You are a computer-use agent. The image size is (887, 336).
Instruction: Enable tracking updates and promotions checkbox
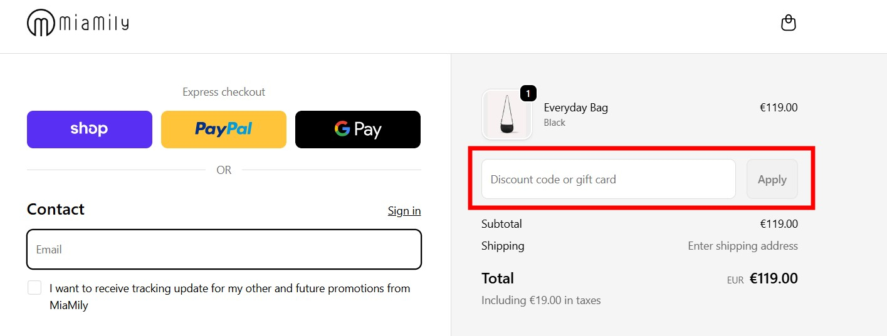(34, 288)
